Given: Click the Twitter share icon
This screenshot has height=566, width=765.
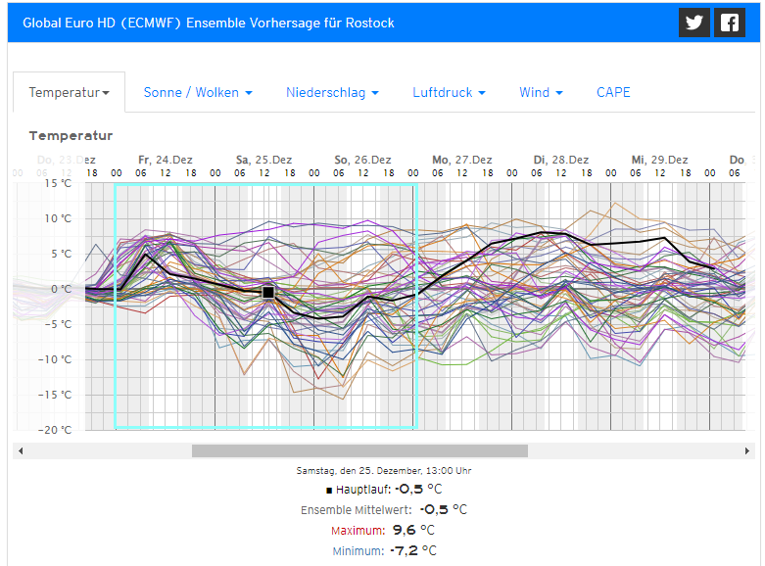Looking at the screenshot, I should pos(694,23).
